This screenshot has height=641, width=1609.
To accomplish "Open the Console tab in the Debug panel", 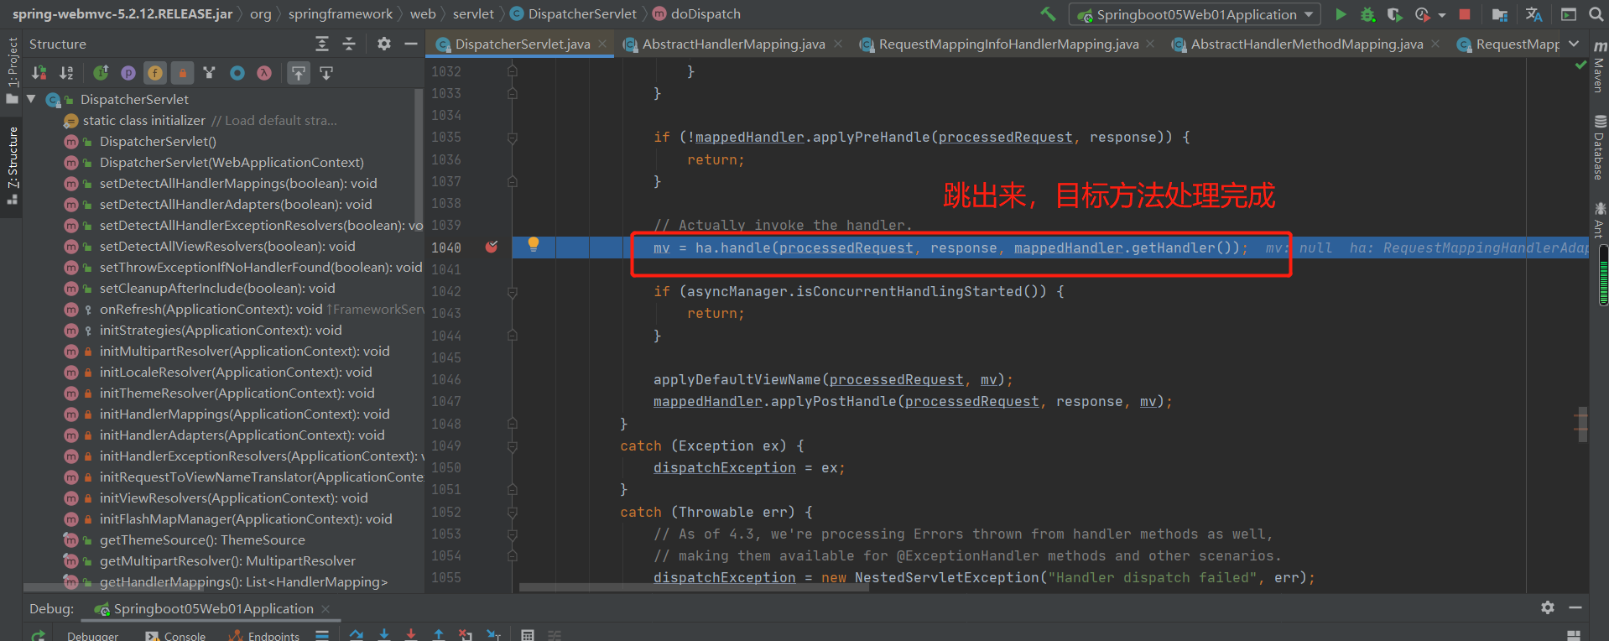I will pyautogui.click(x=175, y=635).
